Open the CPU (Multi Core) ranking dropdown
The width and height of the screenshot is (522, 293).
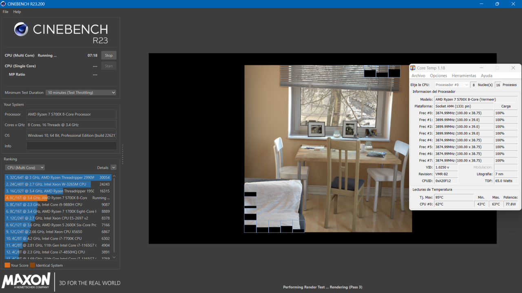click(25, 168)
